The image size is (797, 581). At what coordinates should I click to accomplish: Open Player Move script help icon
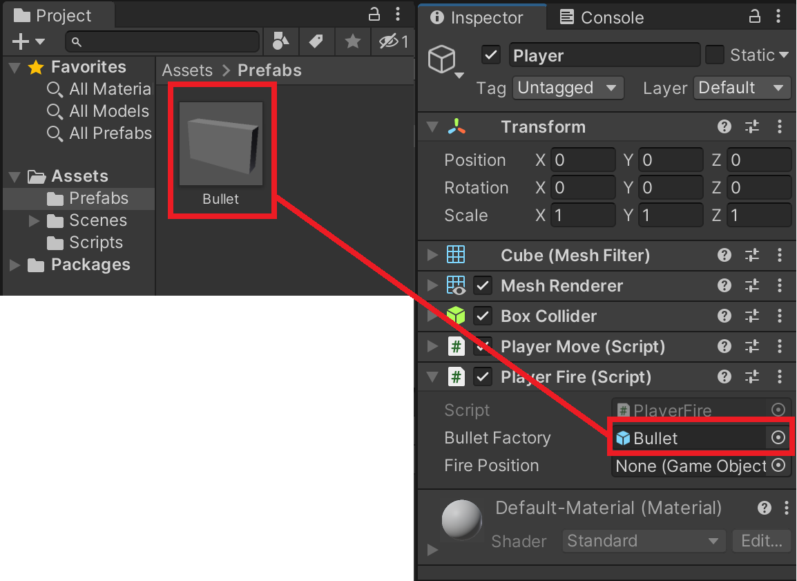point(724,346)
